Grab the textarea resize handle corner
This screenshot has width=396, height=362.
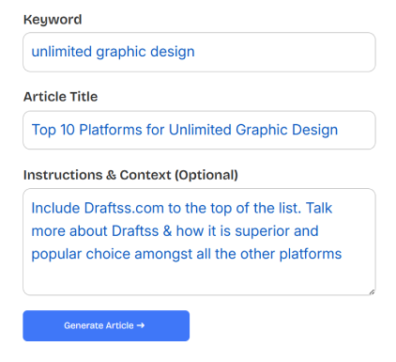(x=372, y=292)
